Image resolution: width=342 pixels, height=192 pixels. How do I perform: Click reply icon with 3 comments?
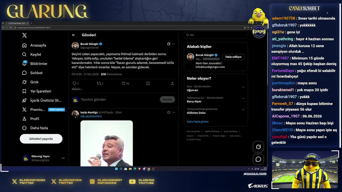(x=76, y=83)
